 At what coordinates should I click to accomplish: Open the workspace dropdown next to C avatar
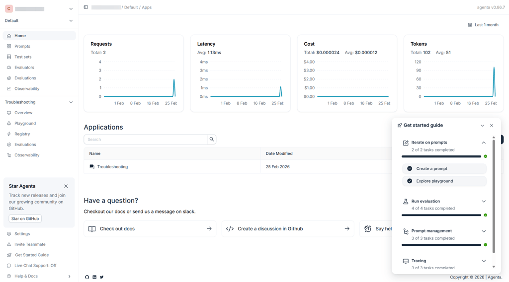71,9
